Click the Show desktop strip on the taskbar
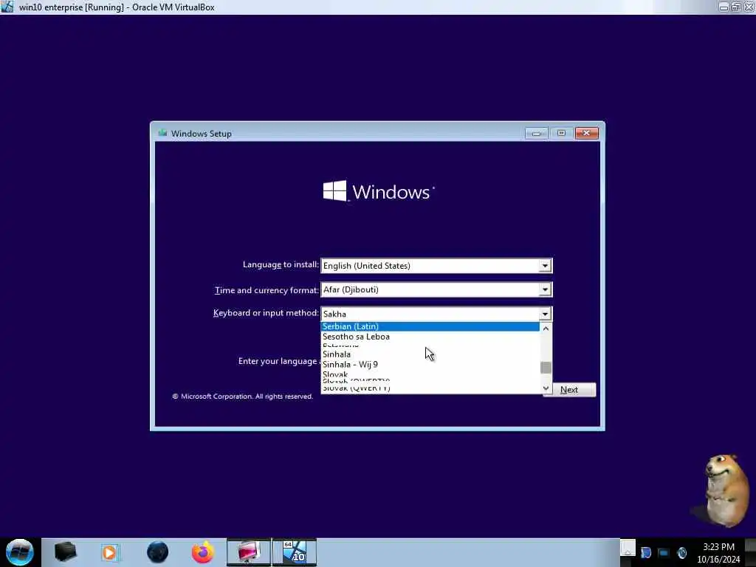This screenshot has width=756, height=567. coord(750,552)
